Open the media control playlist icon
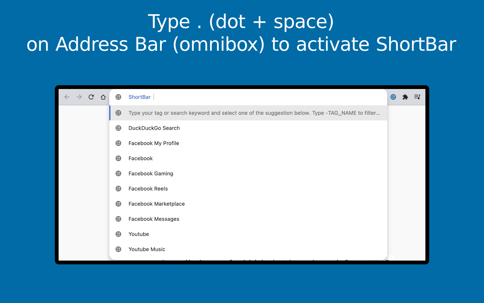 tap(417, 97)
